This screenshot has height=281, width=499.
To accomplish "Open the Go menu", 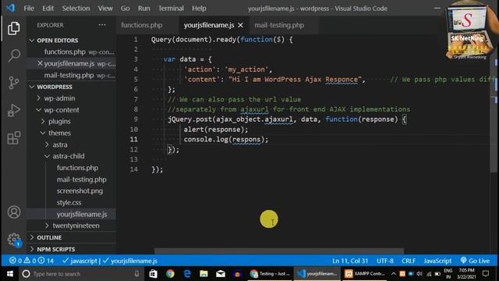I will pos(125,9).
